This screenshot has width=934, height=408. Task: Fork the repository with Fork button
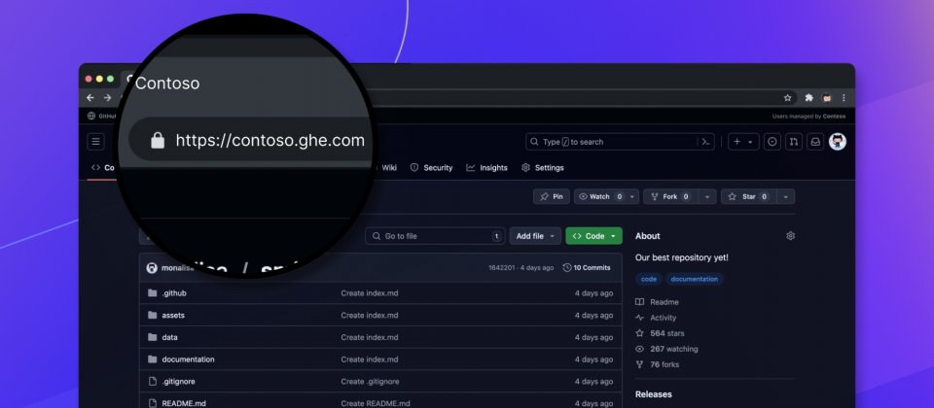coord(670,197)
